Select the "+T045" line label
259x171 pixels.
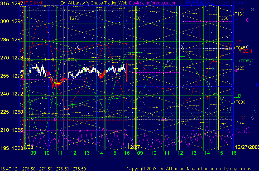pos(239,48)
